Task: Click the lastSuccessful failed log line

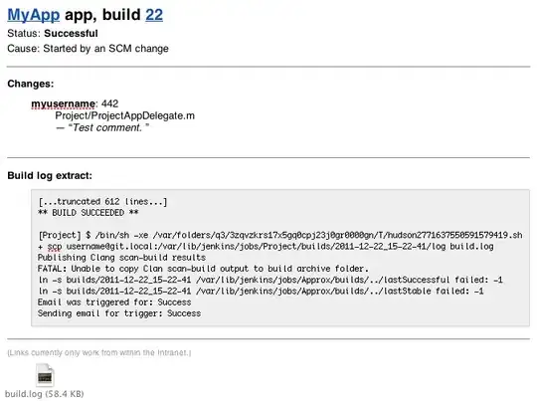Action: [270, 280]
